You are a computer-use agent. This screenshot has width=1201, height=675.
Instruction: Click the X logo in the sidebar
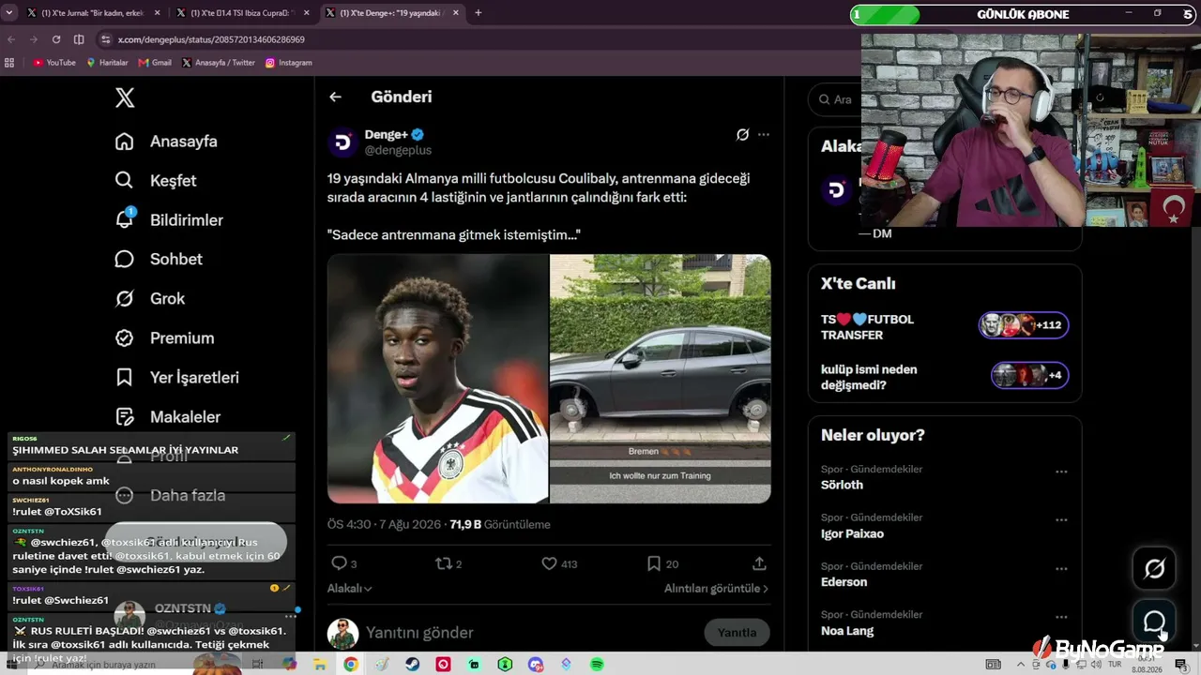click(125, 97)
